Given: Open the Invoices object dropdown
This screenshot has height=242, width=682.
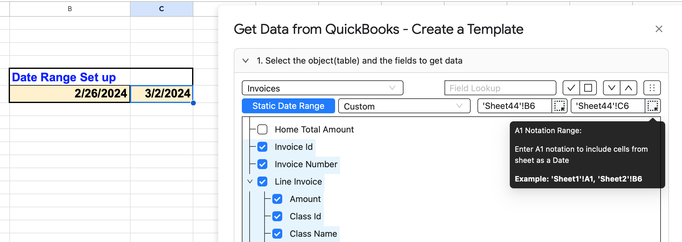Looking at the screenshot, I should [x=323, y=88].
